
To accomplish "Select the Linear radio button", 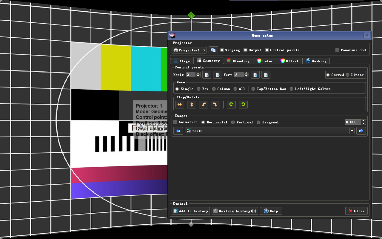I will (347, 75).
